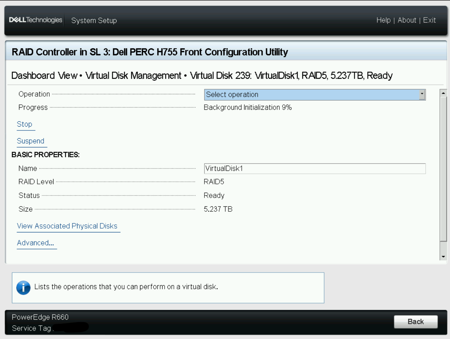Click the Dell Technologies logo

(36, 20)
